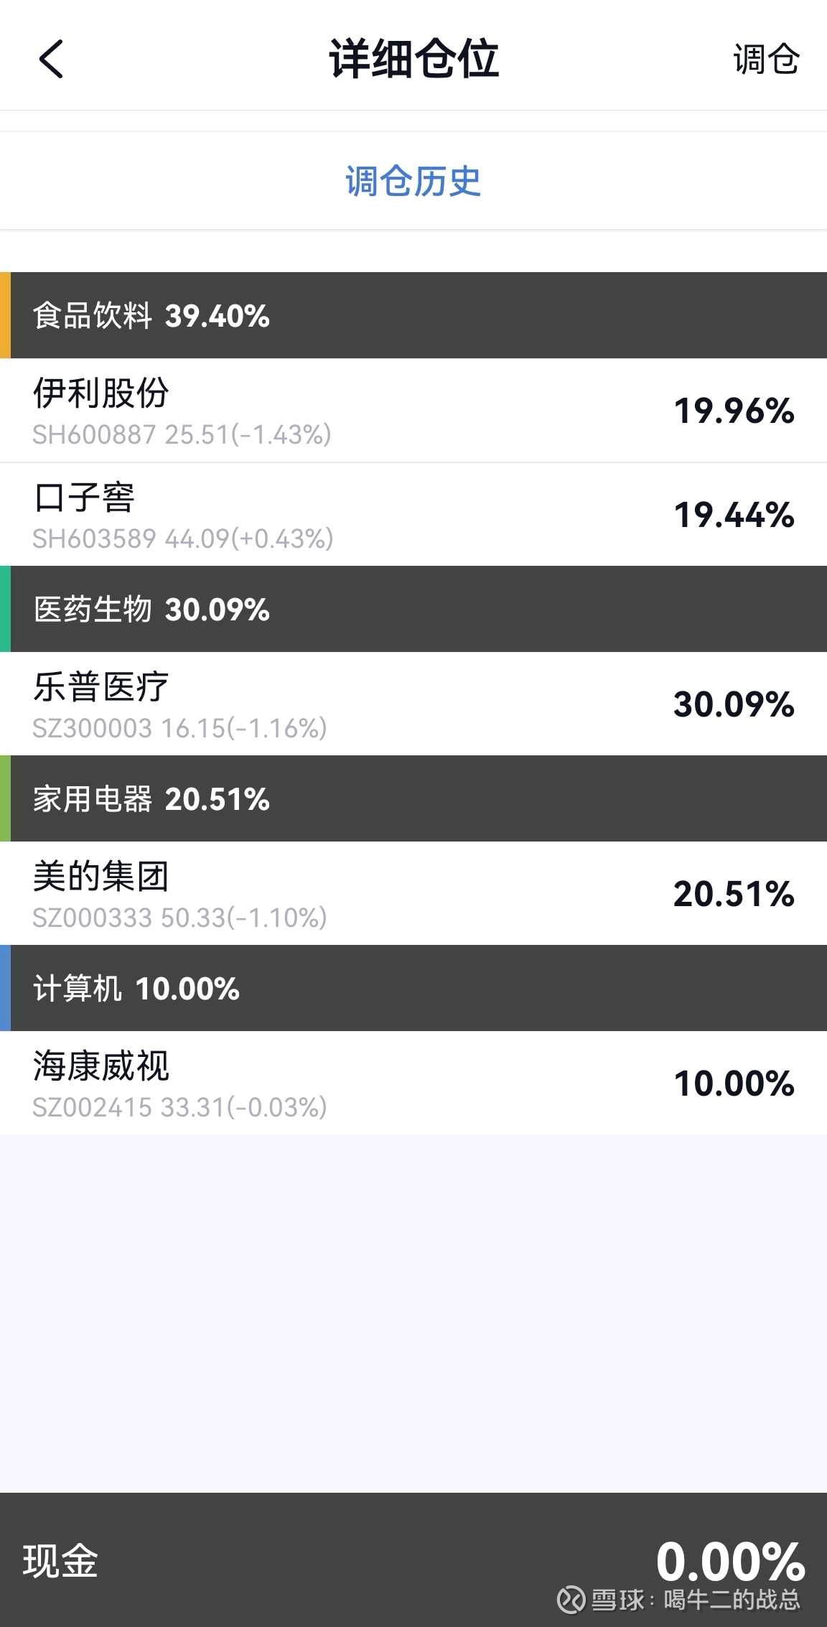827x1627 pixels.
Task: Tap the 雪球 snowball logo watermark
Action: (x=572, y=1600)
